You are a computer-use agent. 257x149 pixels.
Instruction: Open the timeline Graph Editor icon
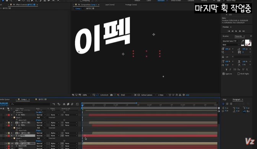click(x=77, y=104)
